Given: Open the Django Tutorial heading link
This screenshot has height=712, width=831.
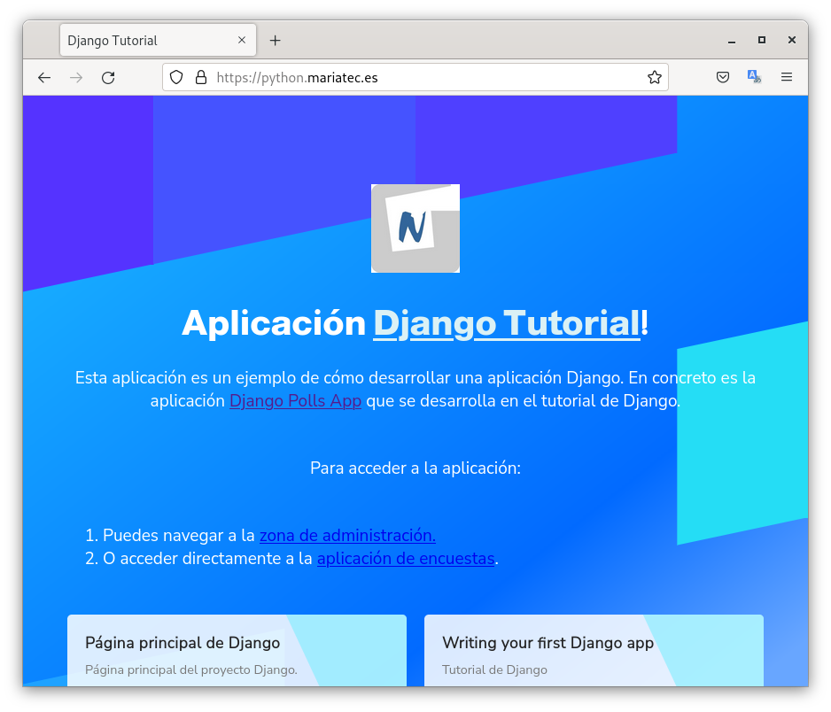Looking at the screenshot, I should pos(506,323).
